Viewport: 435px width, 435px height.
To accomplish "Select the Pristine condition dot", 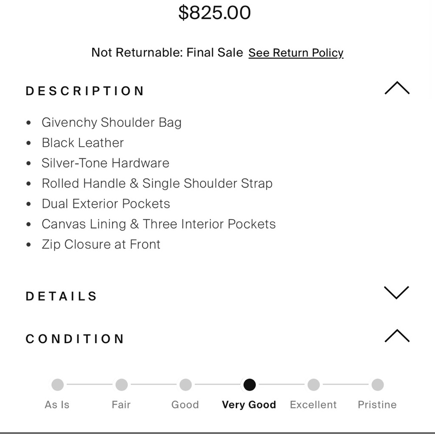I will click(377, 385).
